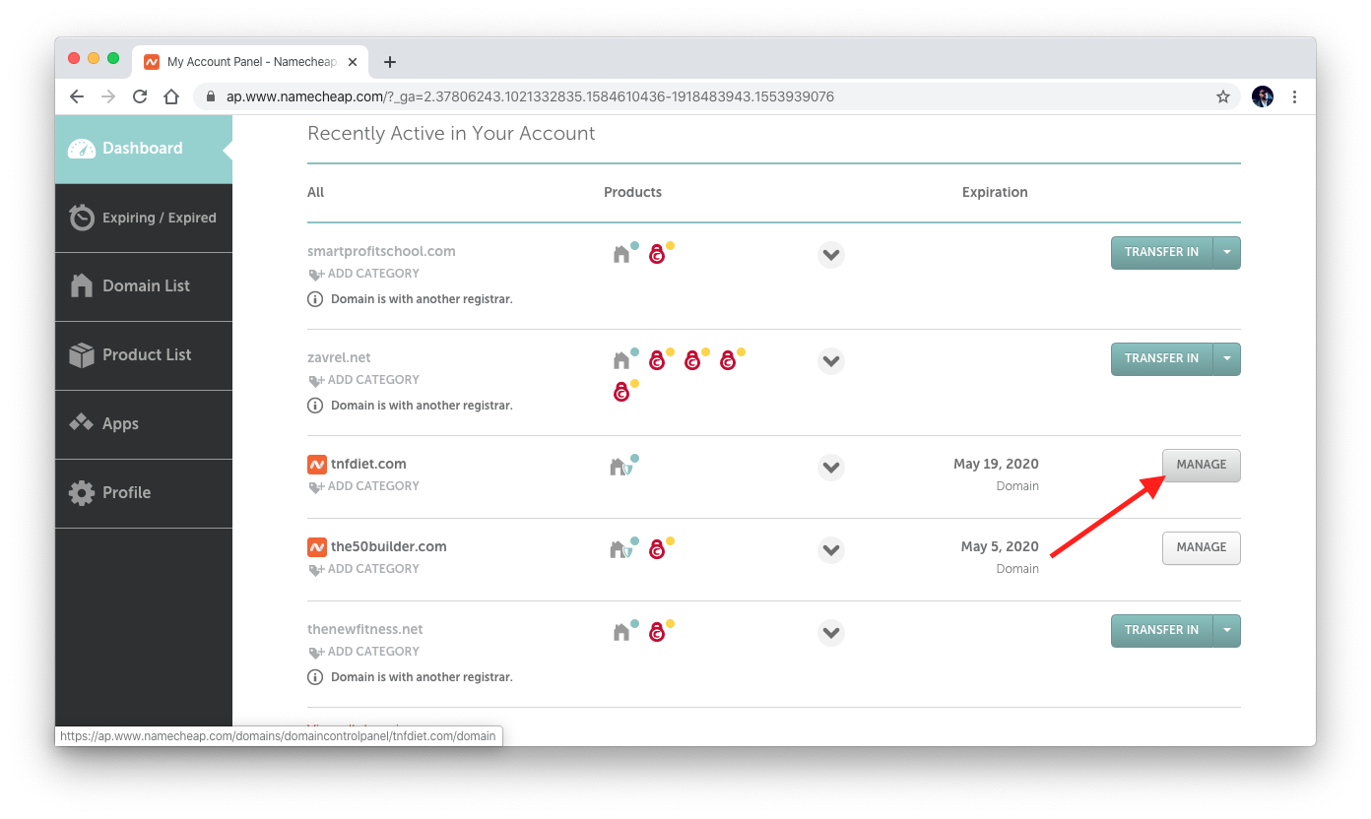Viewport: 1371px width, 819px height.
Task: Click the Dashboard gauge icon
Action: [82, 149]
